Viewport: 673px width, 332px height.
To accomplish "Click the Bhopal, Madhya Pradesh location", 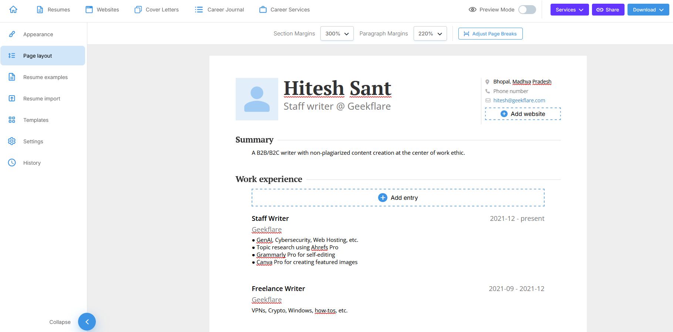I will (522, 82).
